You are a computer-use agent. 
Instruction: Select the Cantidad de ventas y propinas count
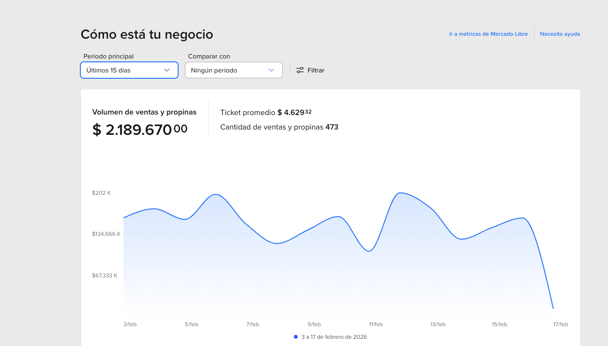click(279, 127)
